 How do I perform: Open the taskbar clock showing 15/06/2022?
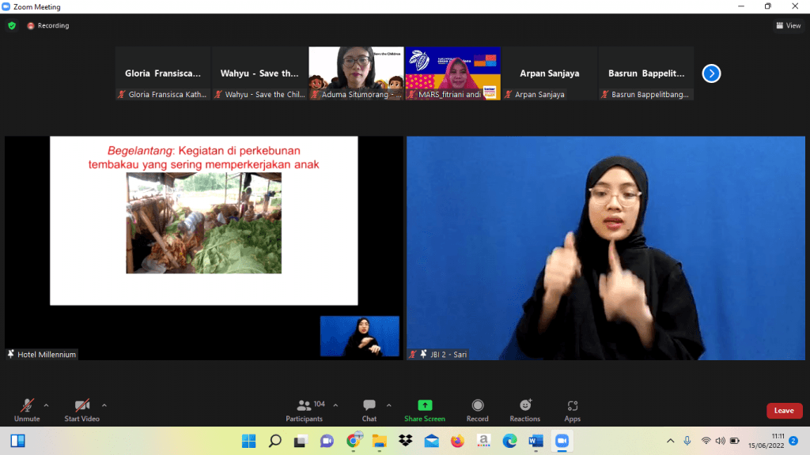point(766,441)
